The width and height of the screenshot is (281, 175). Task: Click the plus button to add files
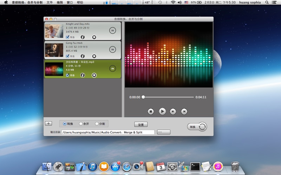click(x=48, y=124)
